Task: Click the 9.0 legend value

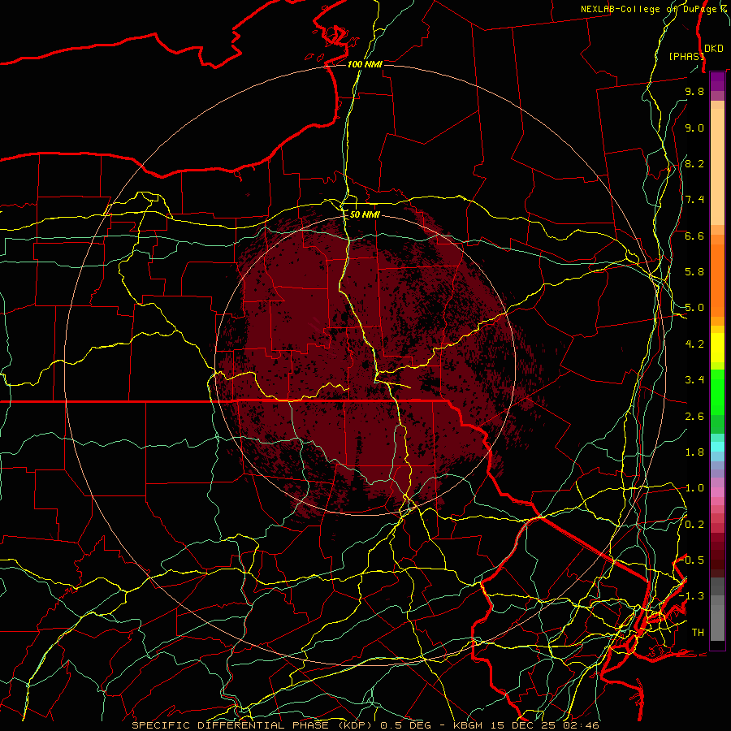Action: coord(694,128)
